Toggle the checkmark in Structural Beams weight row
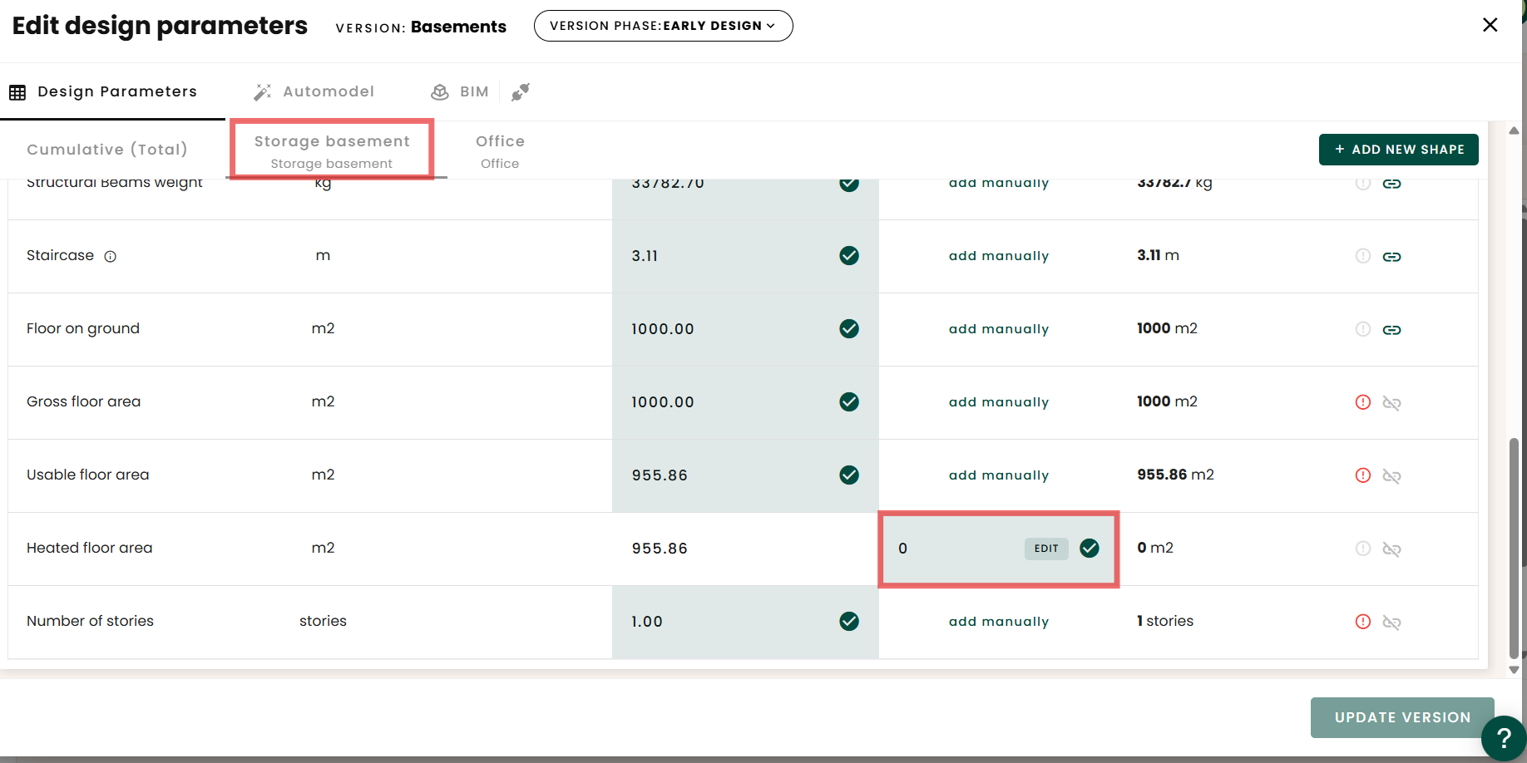The width and height of the screenshot is (1527, 763). coord(849,185)
